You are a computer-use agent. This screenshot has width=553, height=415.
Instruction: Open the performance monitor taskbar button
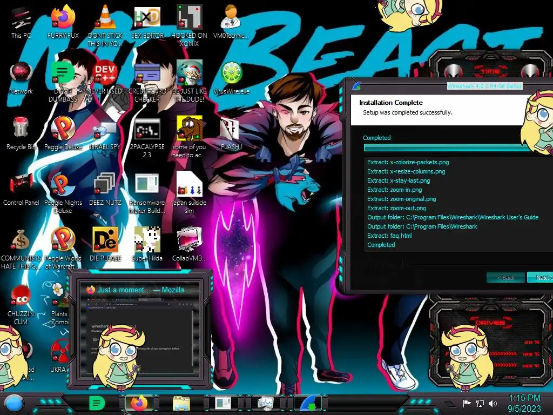pyautogui.click(x=266, y=403)
